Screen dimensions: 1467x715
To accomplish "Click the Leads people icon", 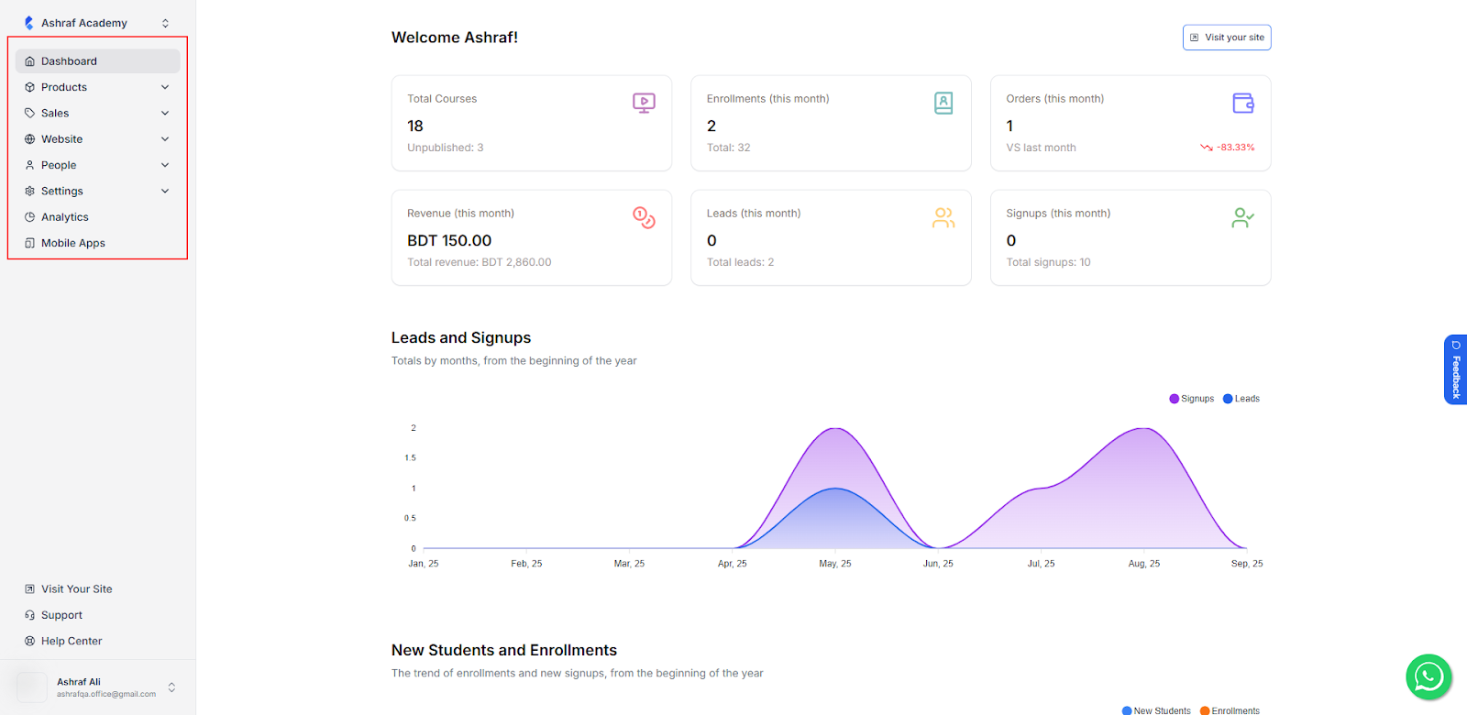I will [943, 218].
